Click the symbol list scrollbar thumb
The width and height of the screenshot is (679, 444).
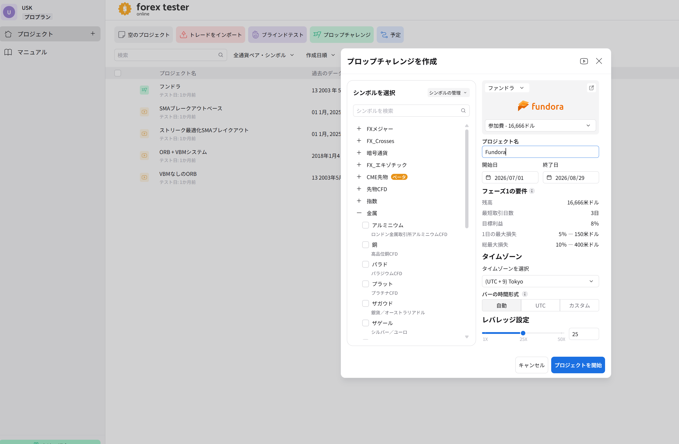pos(466,179)
